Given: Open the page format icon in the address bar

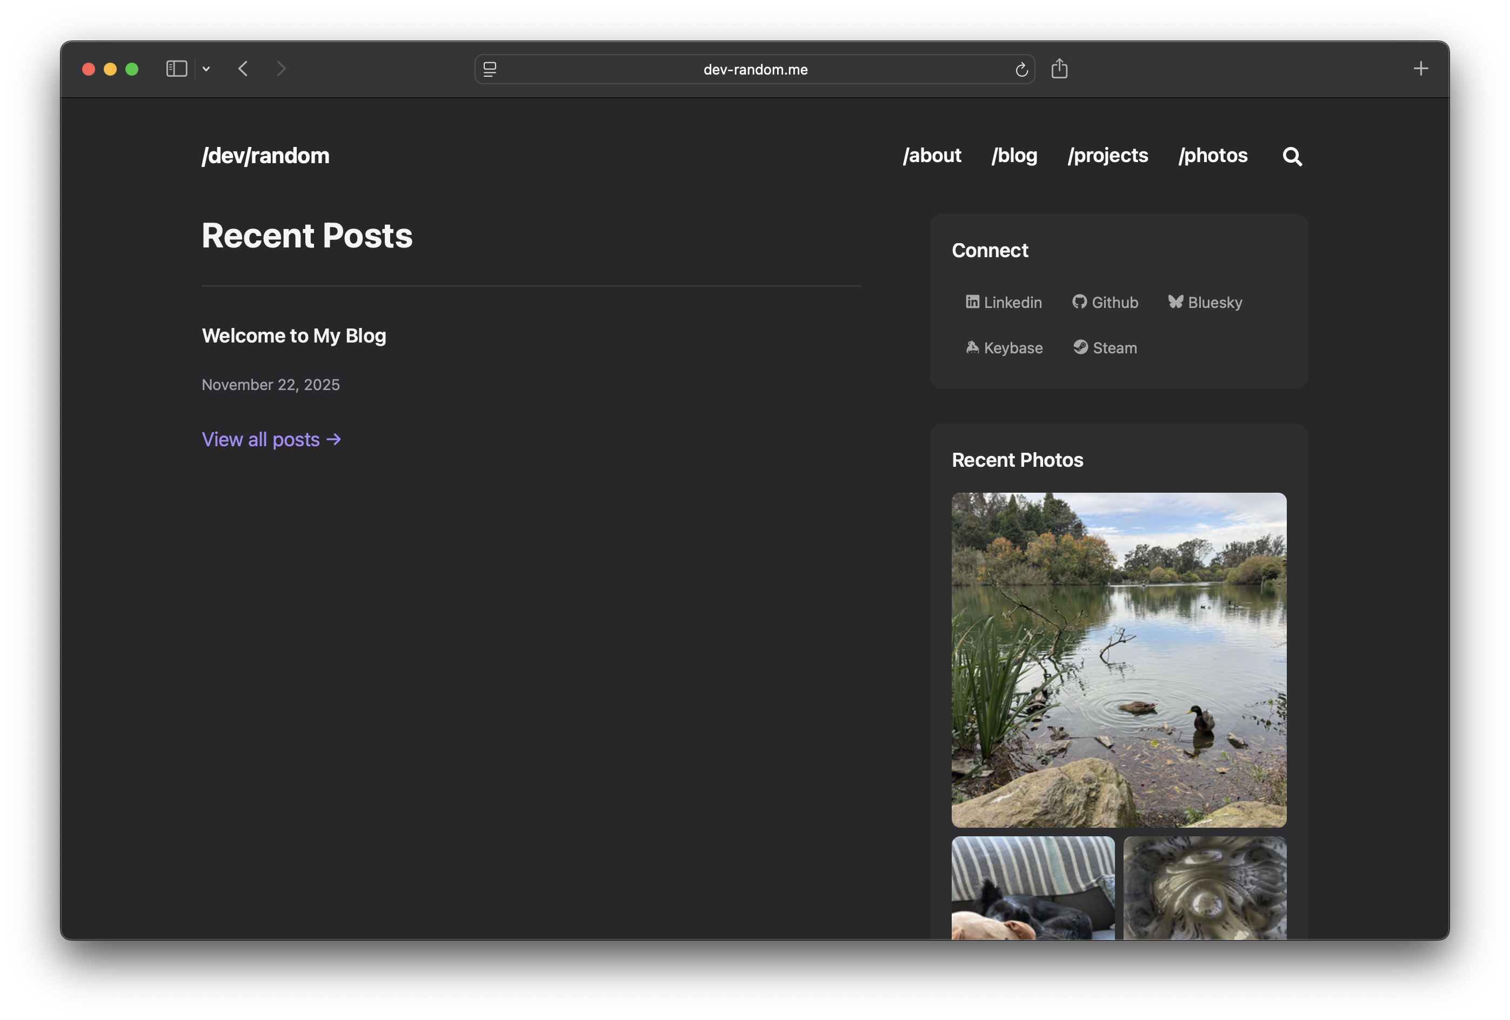Looking at the screenshot, I should pyautogui.click(x=489, y=69).
